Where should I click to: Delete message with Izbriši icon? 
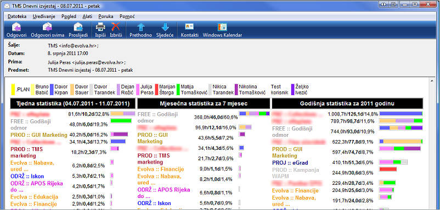pos(116,27)
